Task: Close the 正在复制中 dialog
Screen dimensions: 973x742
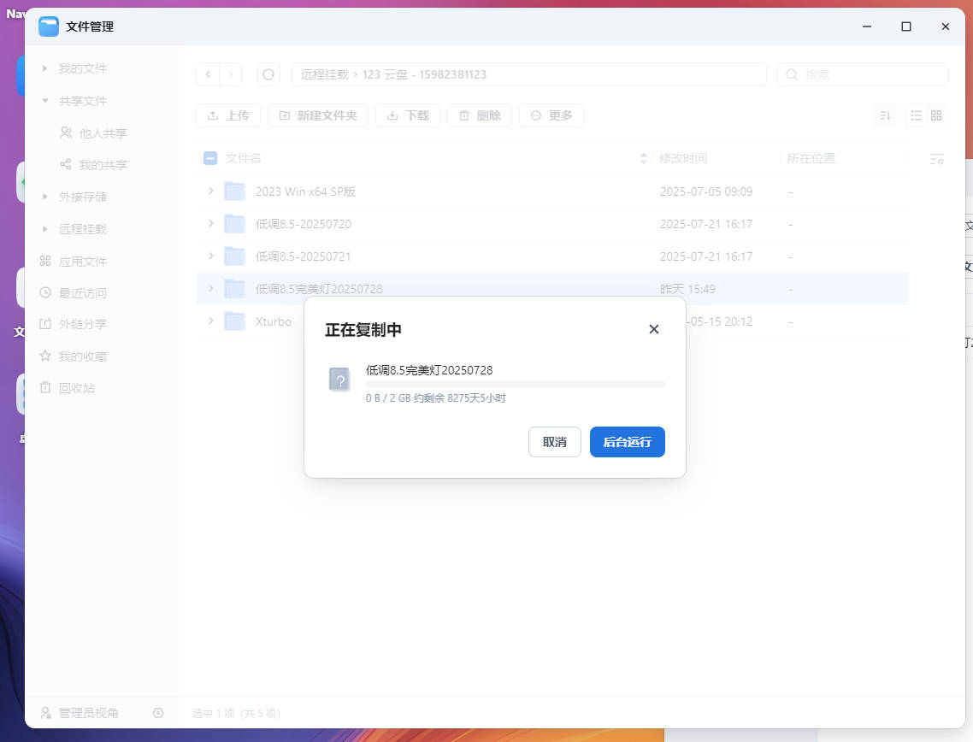Action: (653, 329)
